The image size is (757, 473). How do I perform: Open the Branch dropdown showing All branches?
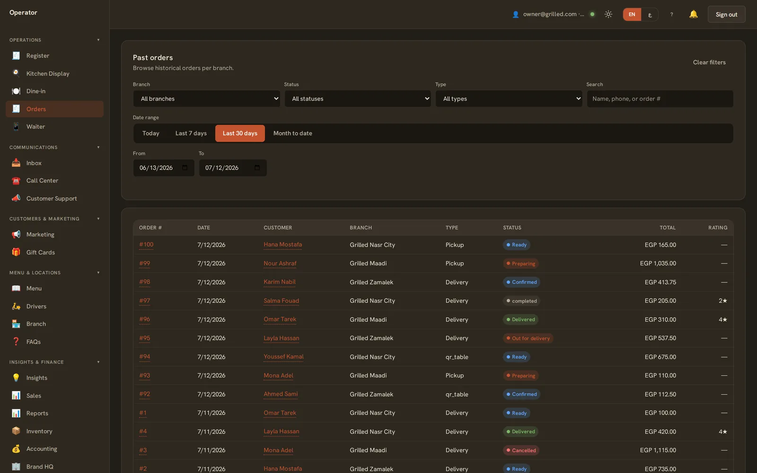click(x=206, y=98)
